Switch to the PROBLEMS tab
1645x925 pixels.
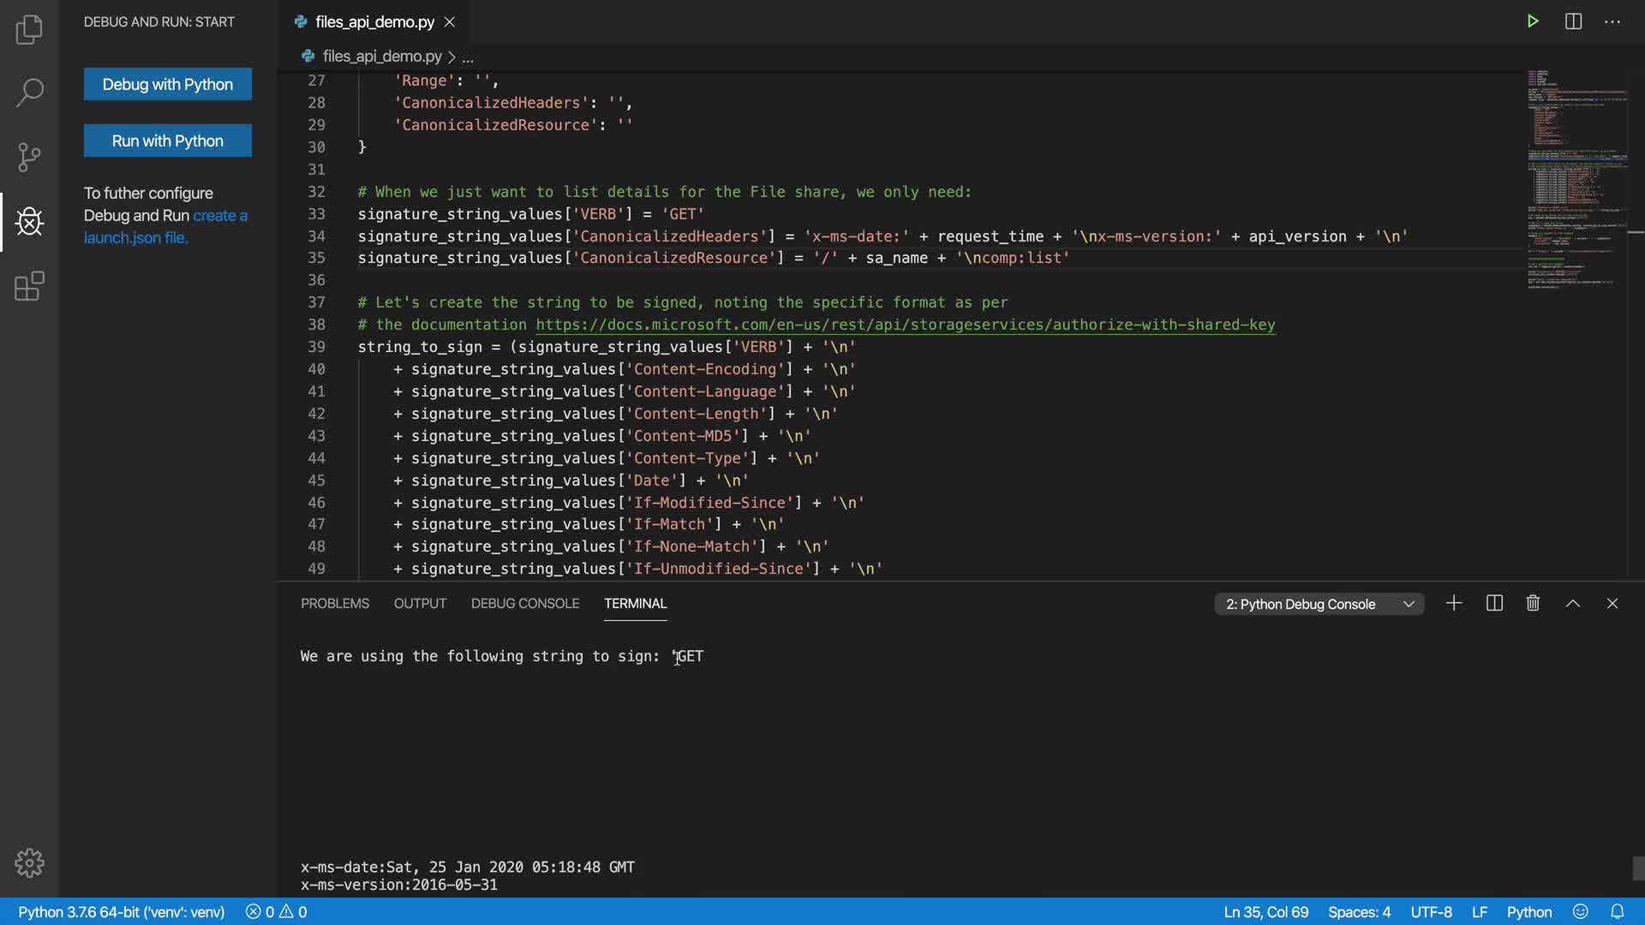coord(334,604)
